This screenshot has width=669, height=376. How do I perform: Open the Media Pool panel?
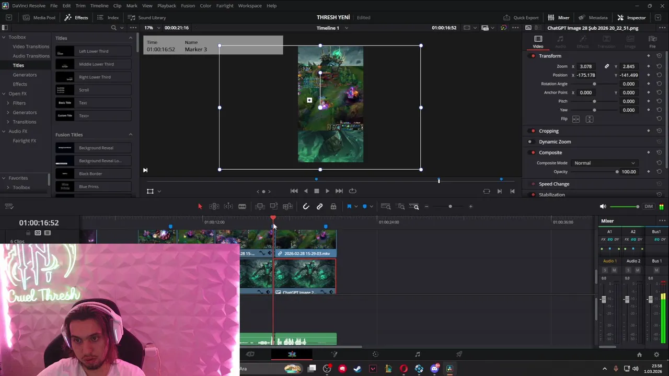(39, 18)
